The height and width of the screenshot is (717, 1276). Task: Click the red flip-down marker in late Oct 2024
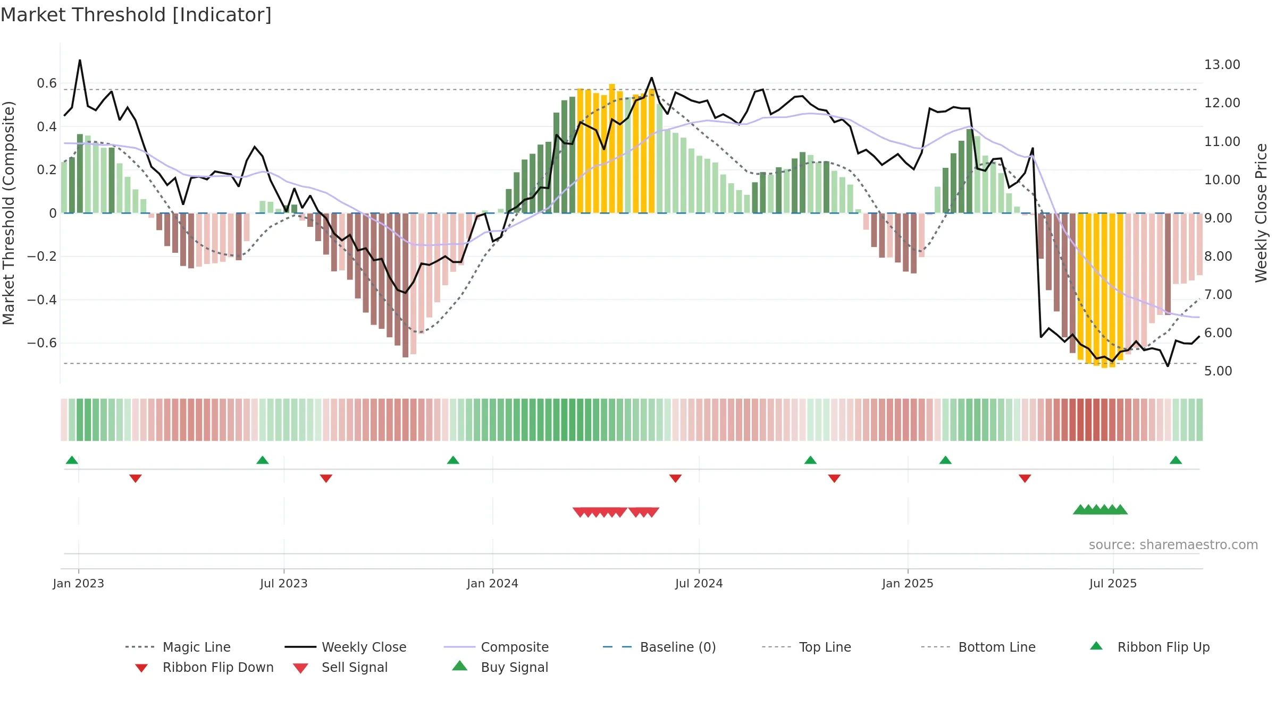coord(834,479)
